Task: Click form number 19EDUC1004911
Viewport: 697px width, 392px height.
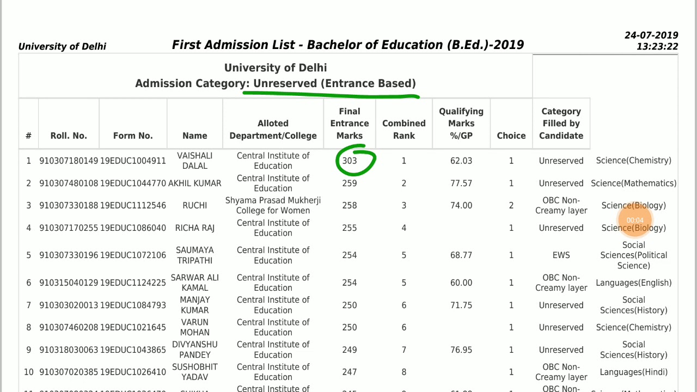Action: pyautogui.click(x=133, y=161)
